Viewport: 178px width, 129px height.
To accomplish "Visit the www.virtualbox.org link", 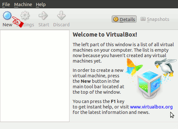I will [151, 107].
